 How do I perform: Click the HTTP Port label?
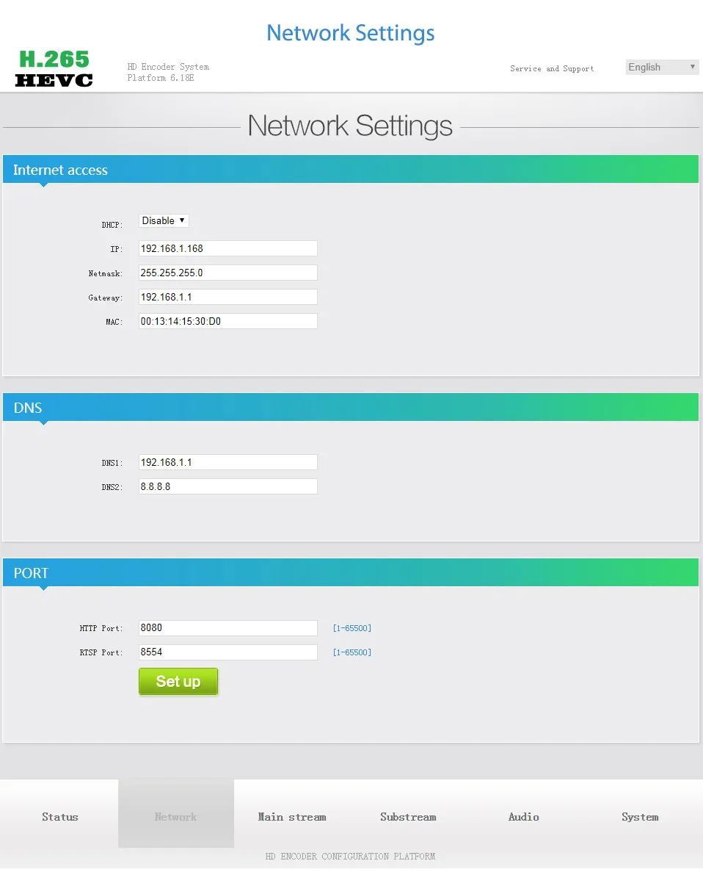(x=101, y=628)
